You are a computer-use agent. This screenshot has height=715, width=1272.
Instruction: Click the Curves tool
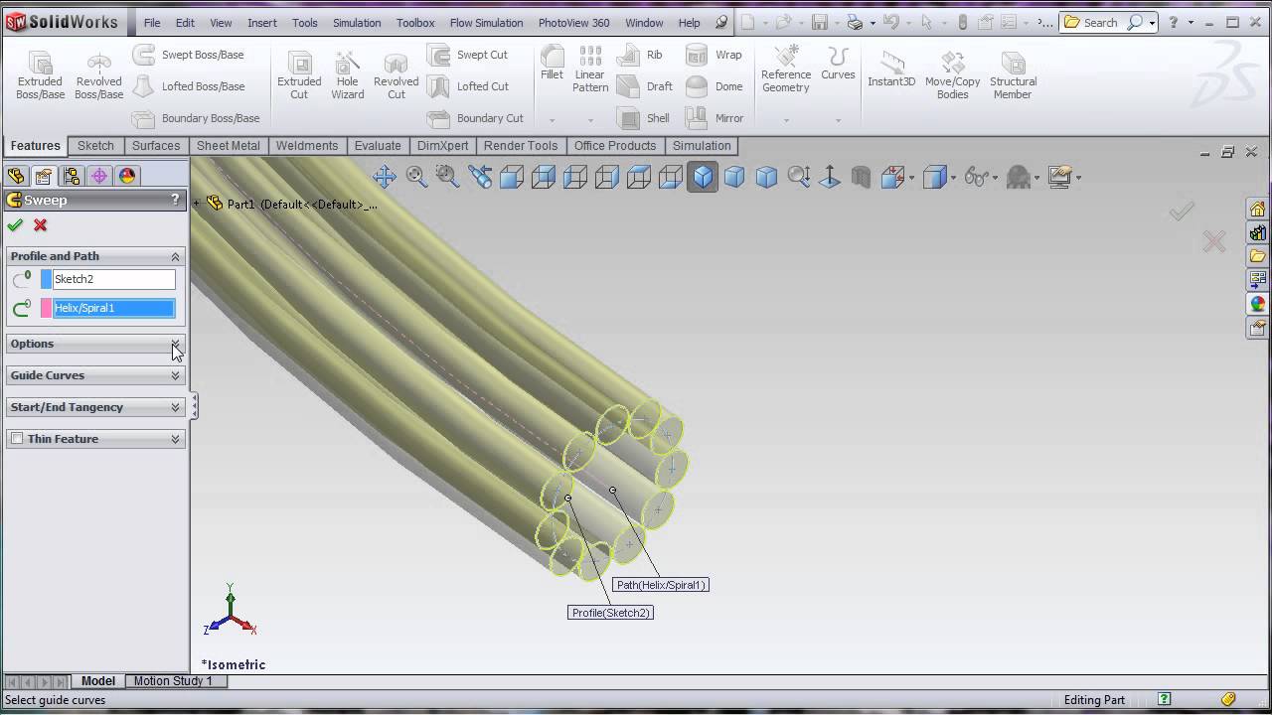click(838, 63)
